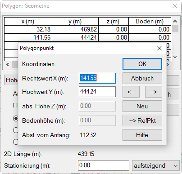
Task: Click the z (m) column header
Action: (114, 22)
